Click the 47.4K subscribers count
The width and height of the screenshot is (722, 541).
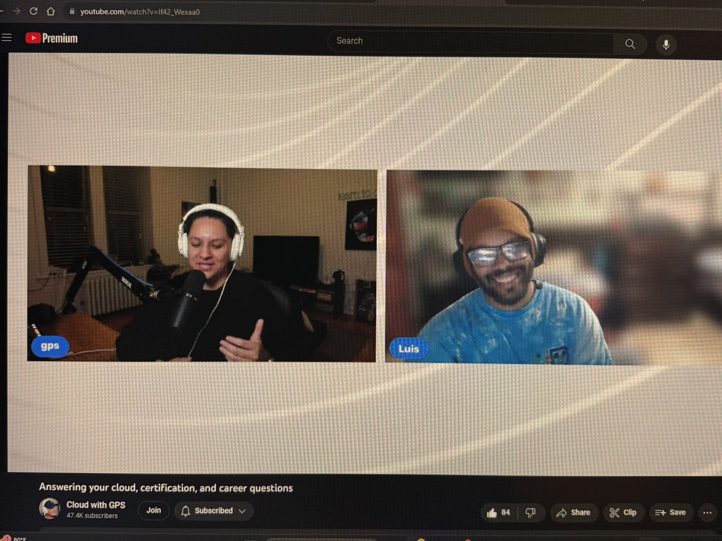92,516
